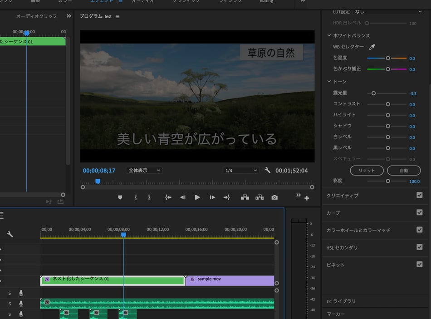Switch to the マーカー panel tab
Image resolution: width=431 pixels, height=319 pixels.
point(336,314)
